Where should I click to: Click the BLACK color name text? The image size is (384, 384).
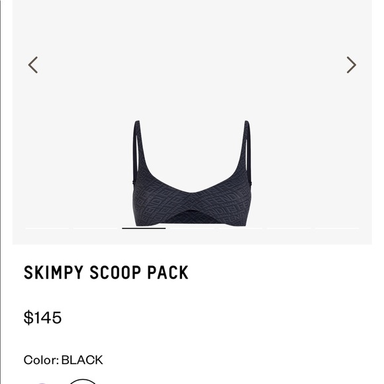[x=82, y=360]
